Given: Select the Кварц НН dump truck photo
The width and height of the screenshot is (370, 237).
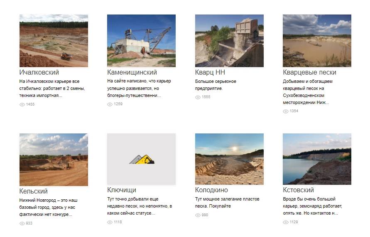Looking at the screenshot, I should click(229, 41).
